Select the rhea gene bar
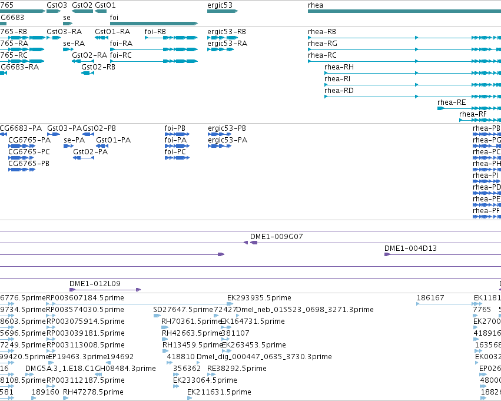This screenshot has height=401, width=501. point(404,11)
